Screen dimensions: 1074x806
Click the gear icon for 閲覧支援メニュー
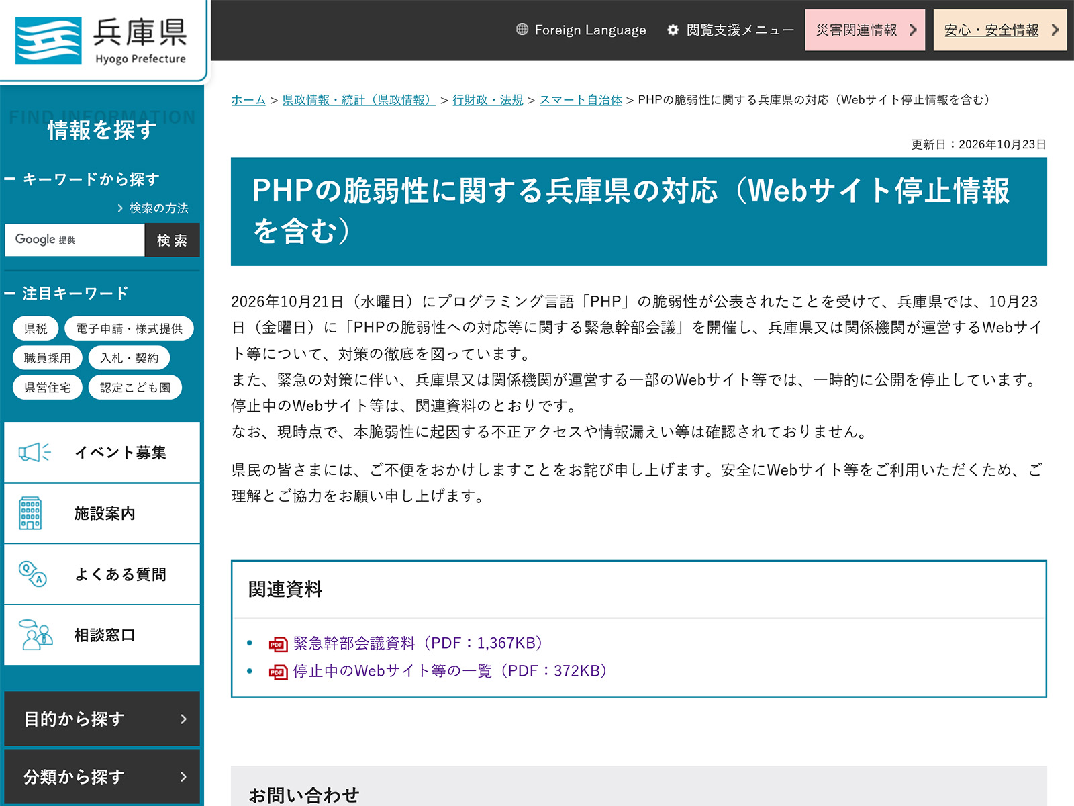673,30
